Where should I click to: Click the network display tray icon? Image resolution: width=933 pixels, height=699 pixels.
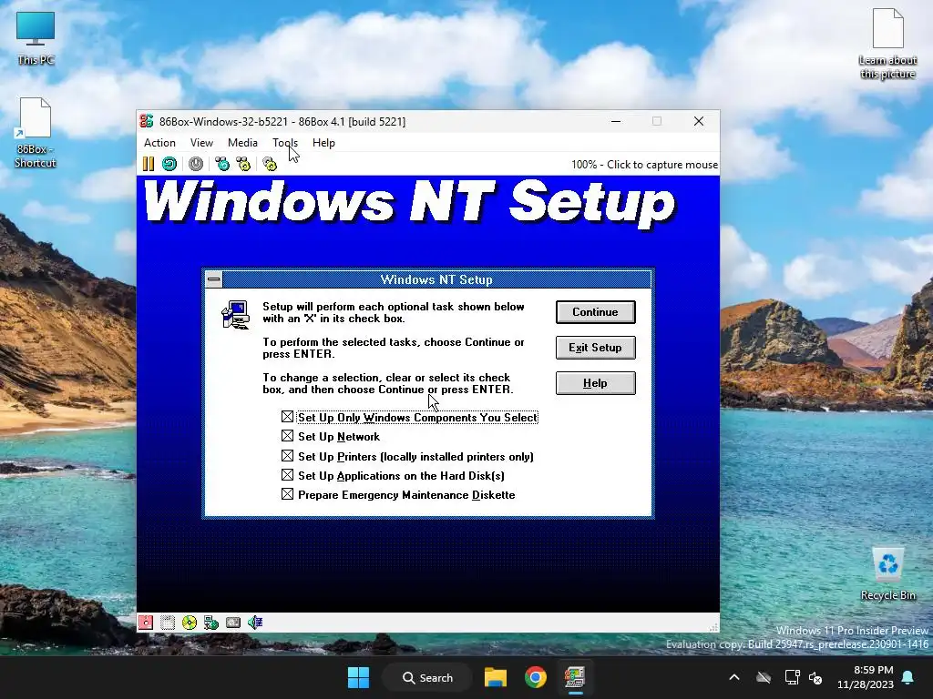point(792,677)
